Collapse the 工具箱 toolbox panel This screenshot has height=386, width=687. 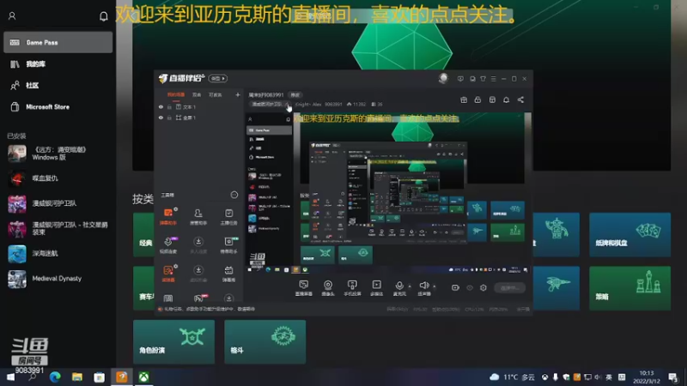coord(234,195)
